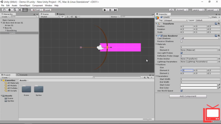Toggle Line01 active checkbox

162,17
